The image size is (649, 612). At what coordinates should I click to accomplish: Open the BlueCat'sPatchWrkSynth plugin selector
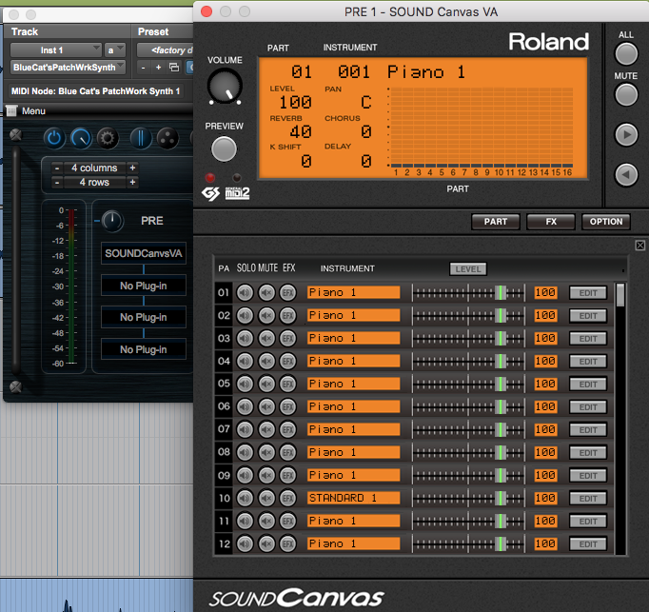68,67
